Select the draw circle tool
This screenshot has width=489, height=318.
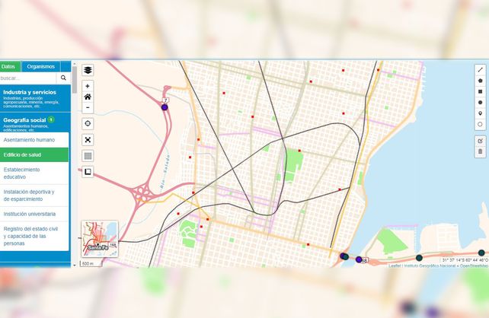(x=481, y=103)
